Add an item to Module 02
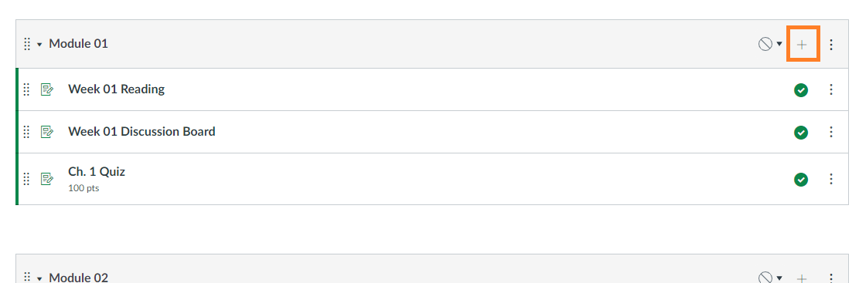859x283 pixels. [802, 278]
